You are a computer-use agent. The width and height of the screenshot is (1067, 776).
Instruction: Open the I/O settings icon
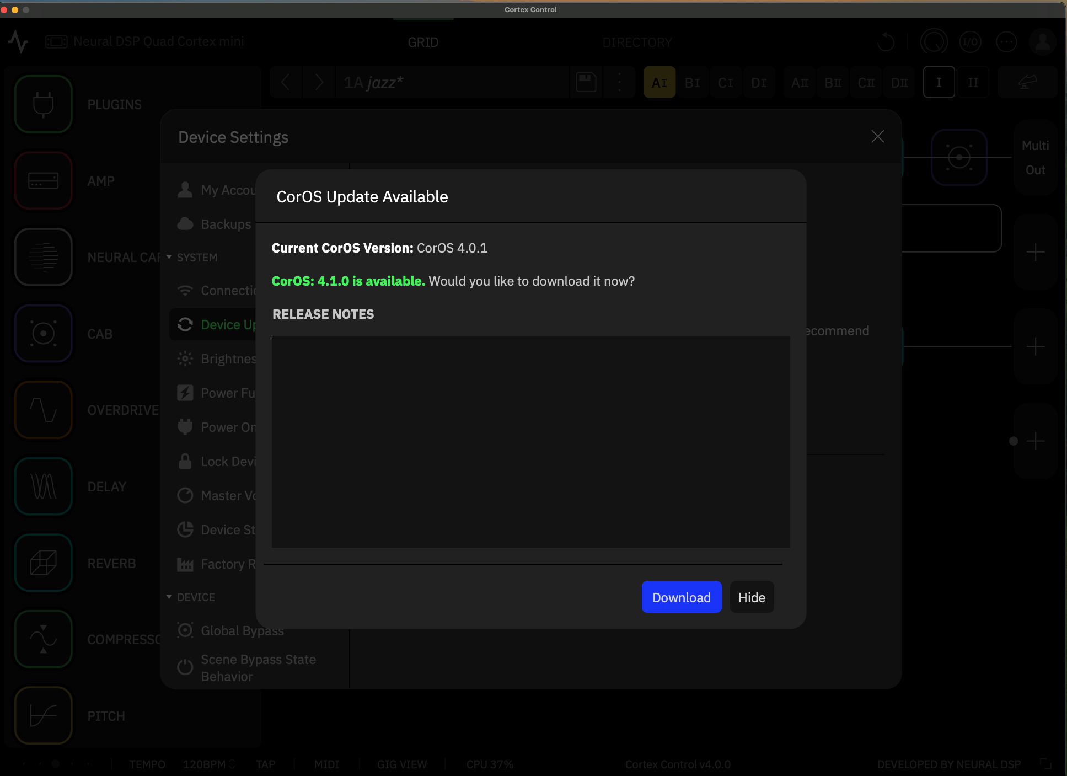tap(970, 42)
